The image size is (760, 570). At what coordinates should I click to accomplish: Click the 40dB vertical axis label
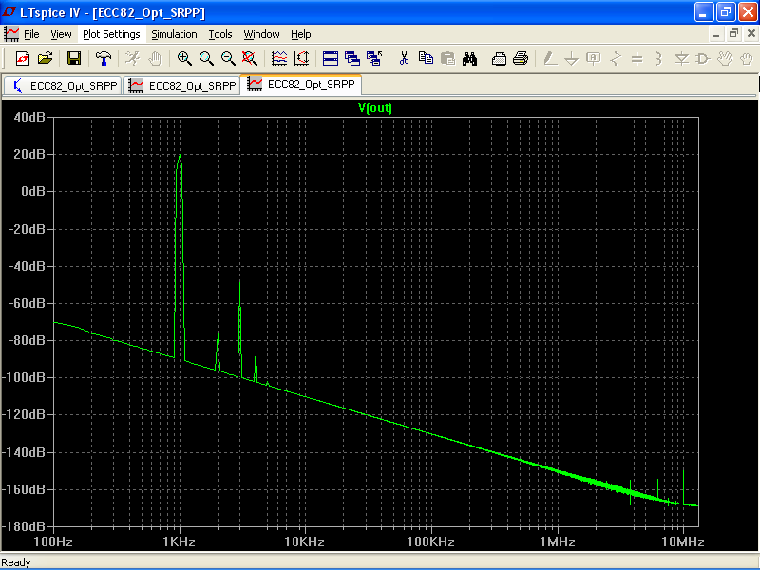(29, 117)
